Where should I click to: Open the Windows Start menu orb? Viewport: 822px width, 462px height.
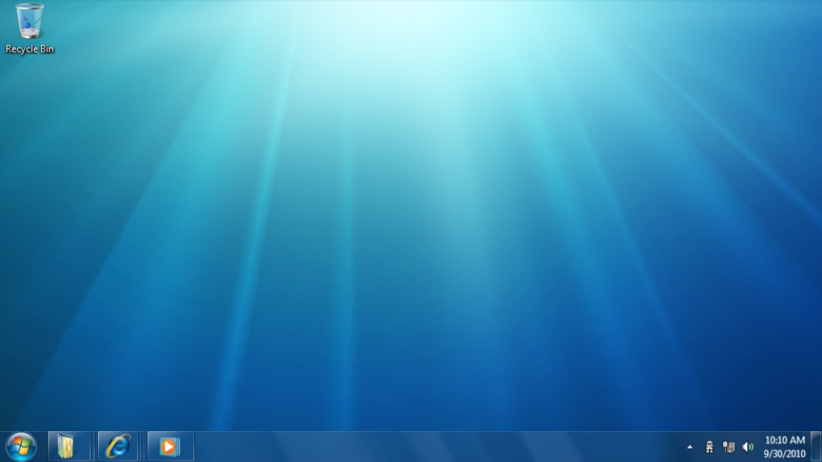coord(21,446)
